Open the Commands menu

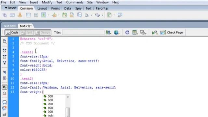click(x=75, y=2)
